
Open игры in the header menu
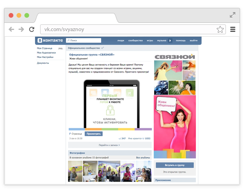[150, 41]
